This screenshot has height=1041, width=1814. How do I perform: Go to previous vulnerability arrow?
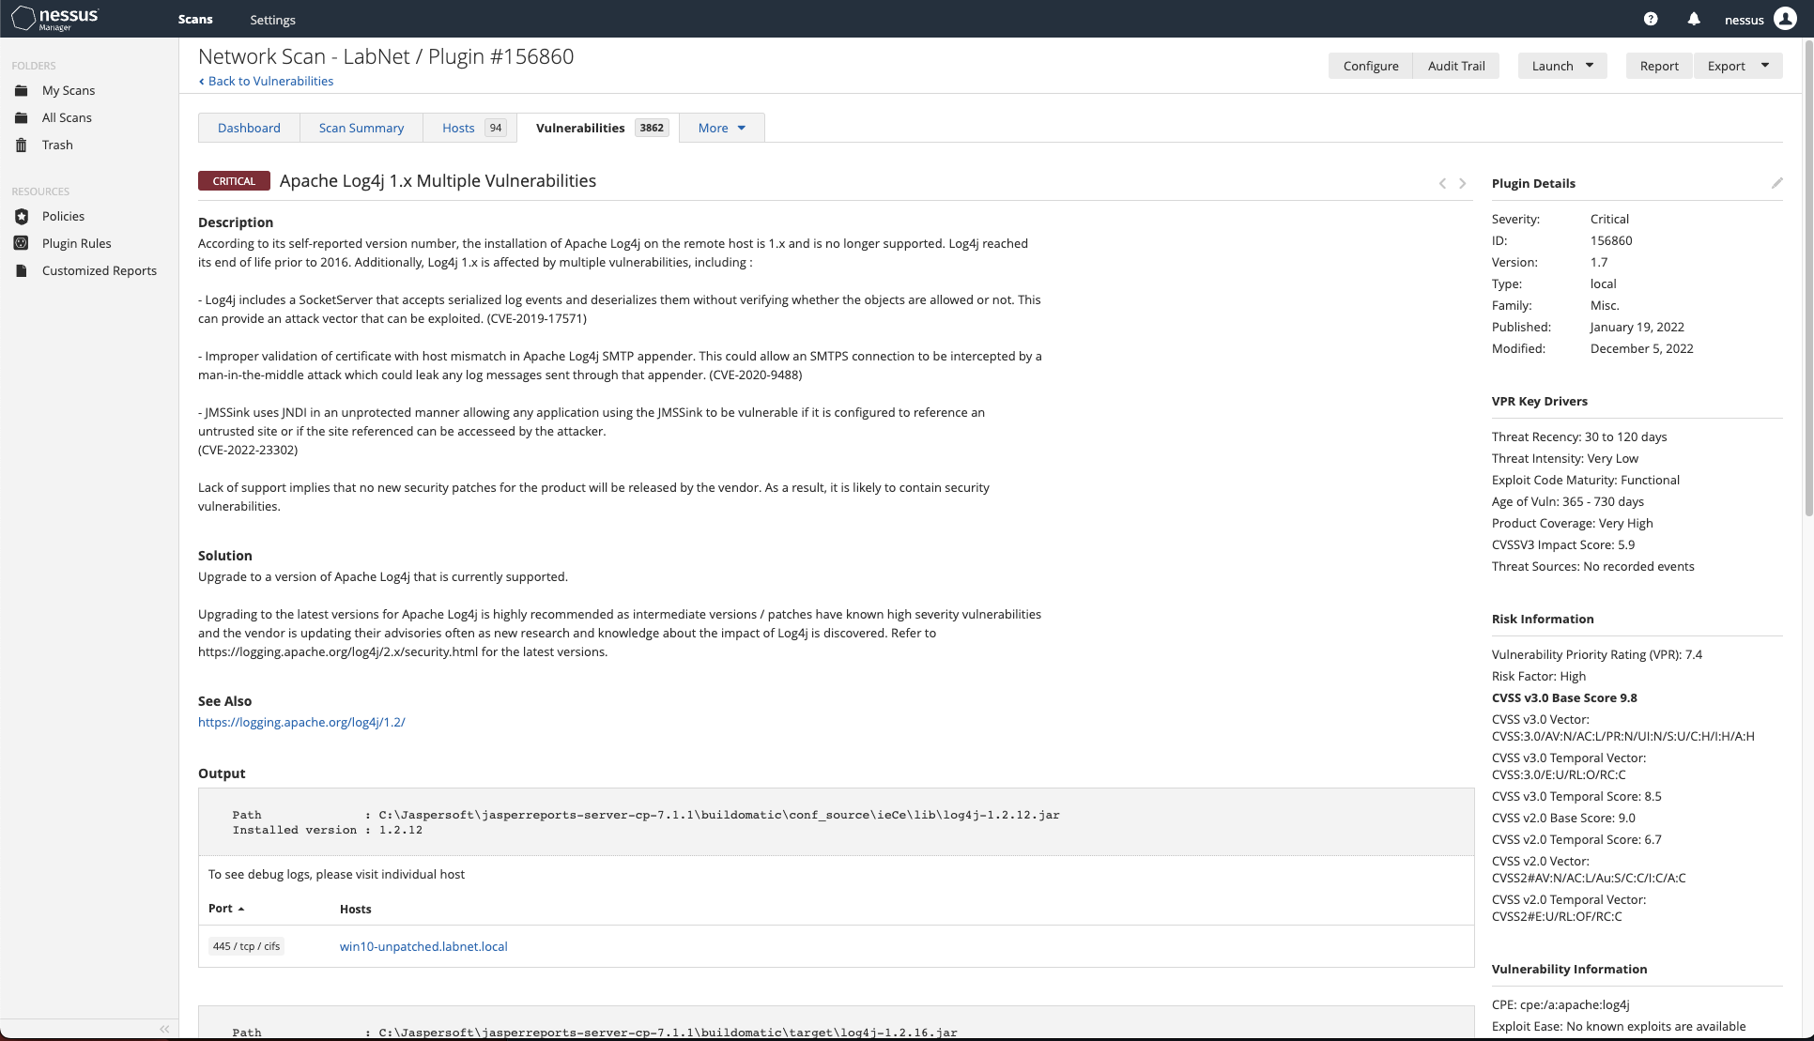click(1442, 183)
